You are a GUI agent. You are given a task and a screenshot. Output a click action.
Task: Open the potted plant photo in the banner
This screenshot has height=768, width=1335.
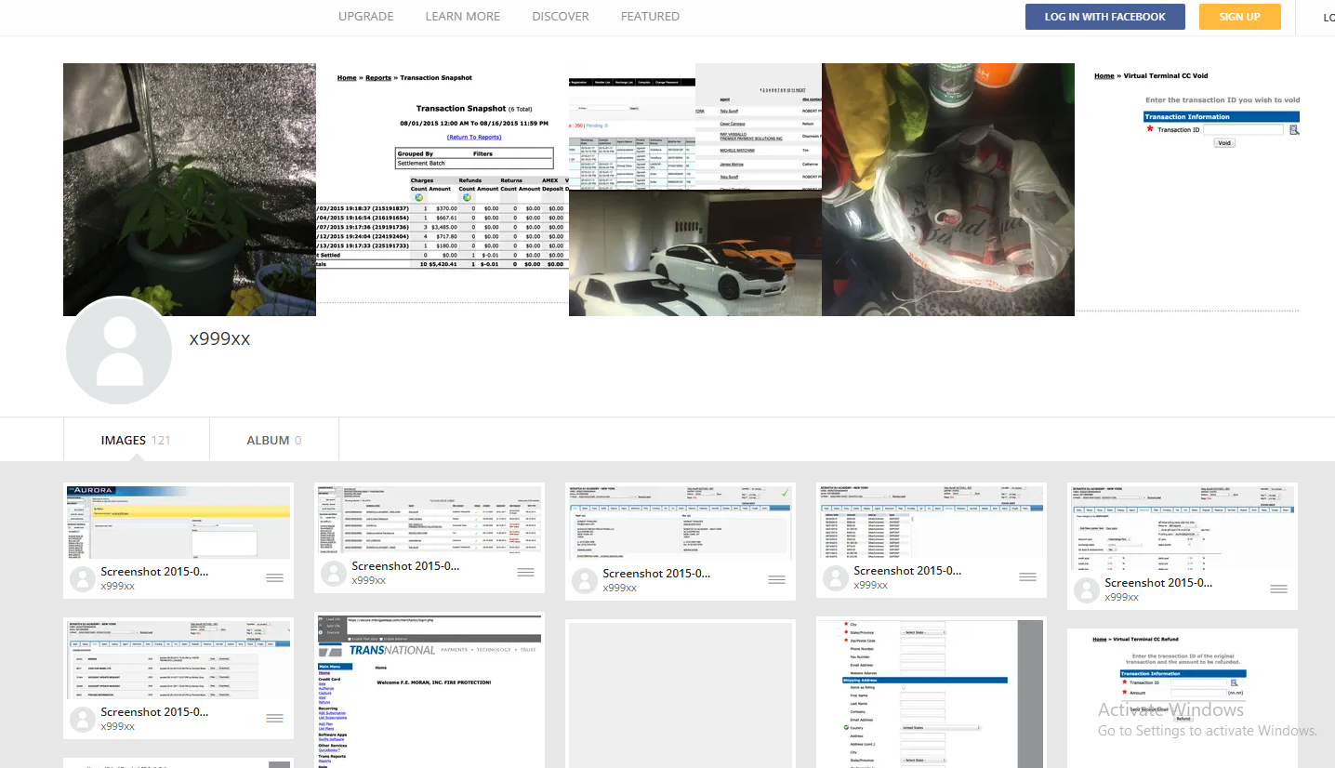(x=190, y=190)
